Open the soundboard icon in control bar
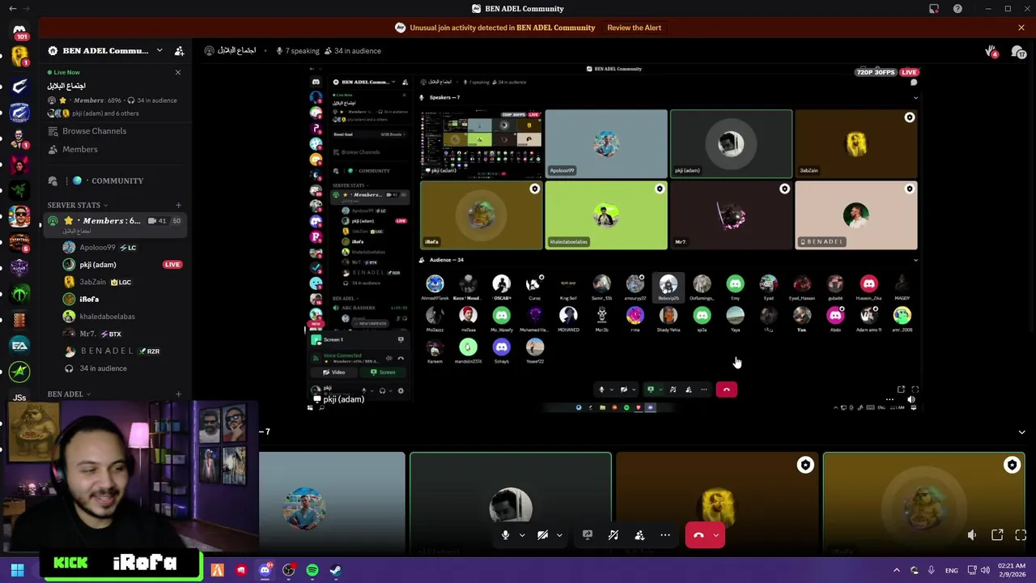The height and width of the screenshot is (583, 1036). [614, 535]
